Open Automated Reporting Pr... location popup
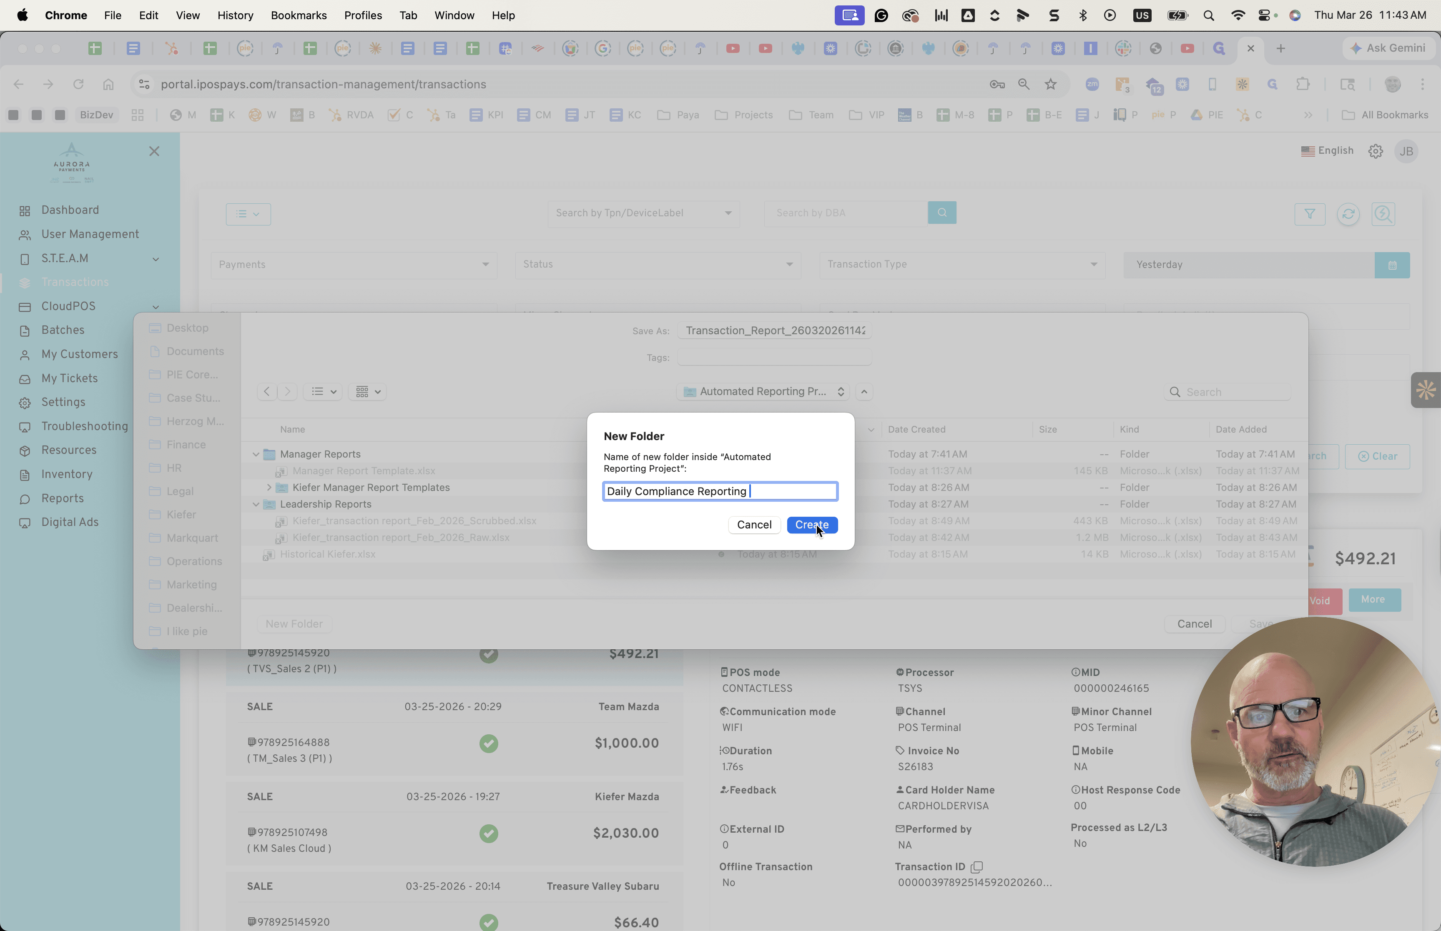Screen dimensions: 1441x931 [x=763, y=392]
